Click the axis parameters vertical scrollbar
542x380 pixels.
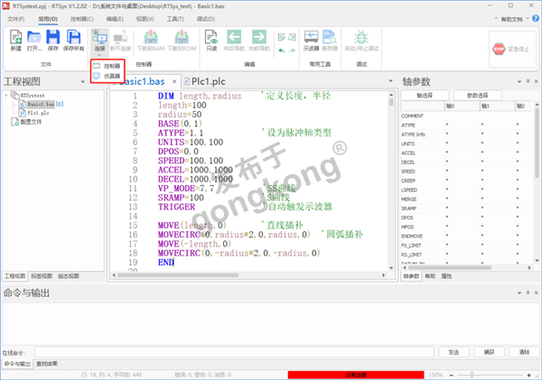tap(537, 144)
